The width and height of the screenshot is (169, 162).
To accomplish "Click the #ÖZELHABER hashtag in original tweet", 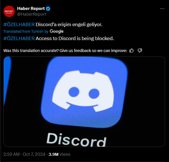I will 19,24.
